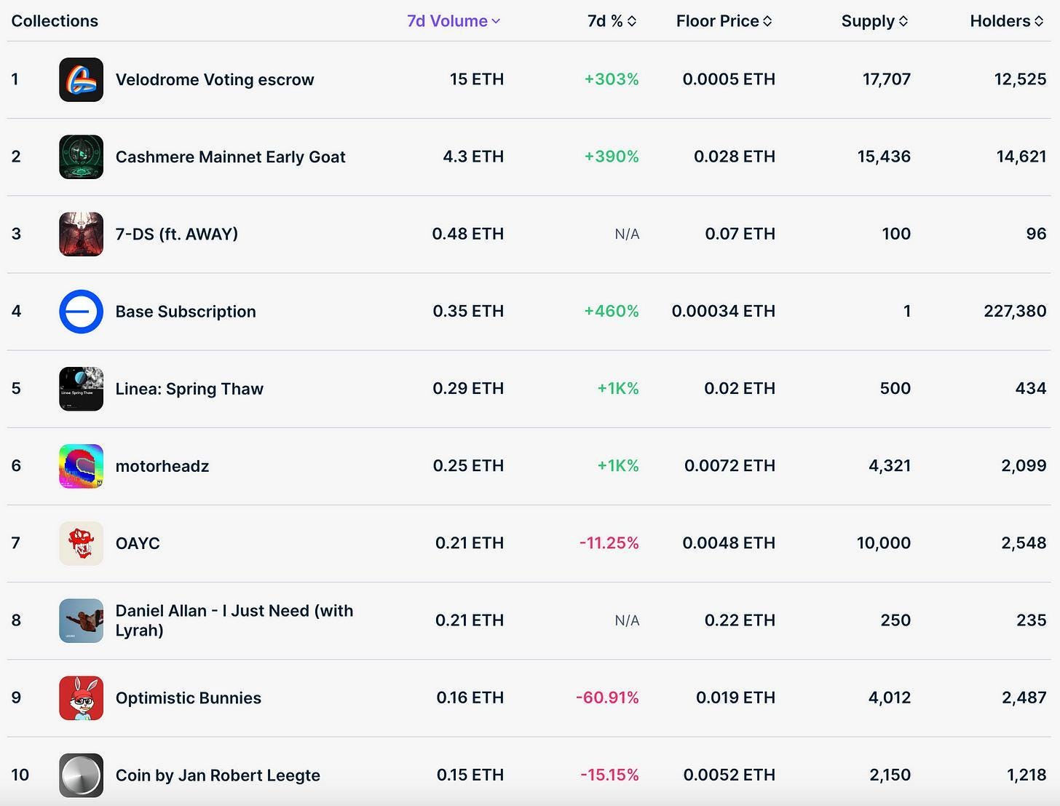Screen dimensions: 1060x806
Task: Select the motorheadz rainbow icon
Action: point(81,466)
